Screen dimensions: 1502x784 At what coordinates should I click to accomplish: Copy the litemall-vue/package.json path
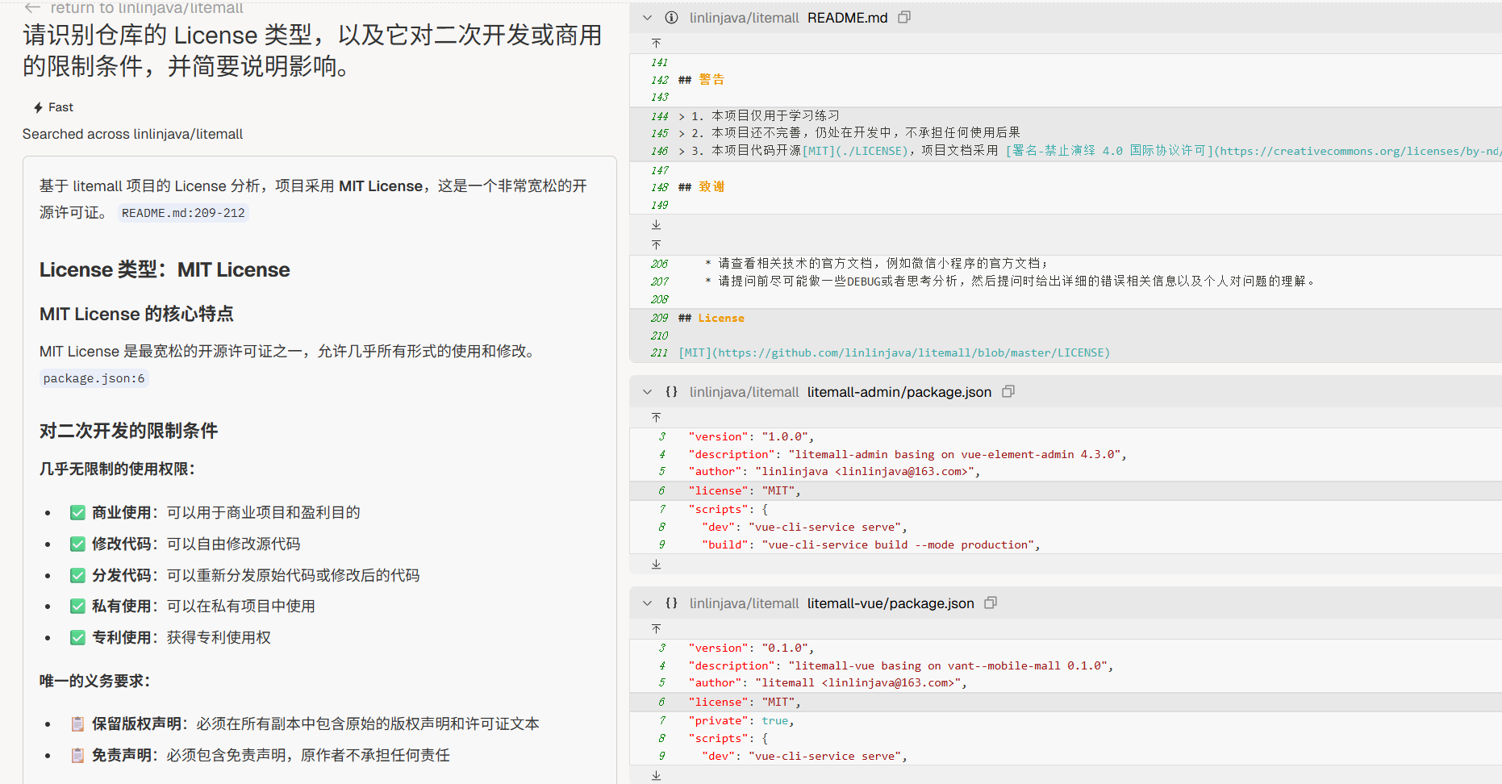991,603
